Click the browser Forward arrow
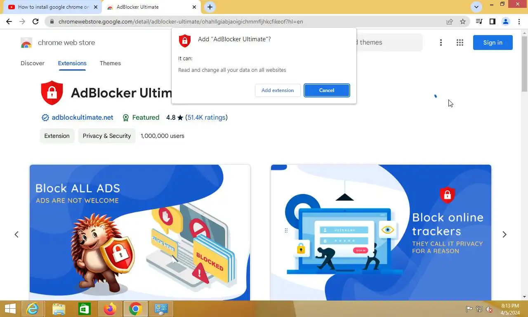528x317 pixels. pyautogui.click(x=22, y=21)
